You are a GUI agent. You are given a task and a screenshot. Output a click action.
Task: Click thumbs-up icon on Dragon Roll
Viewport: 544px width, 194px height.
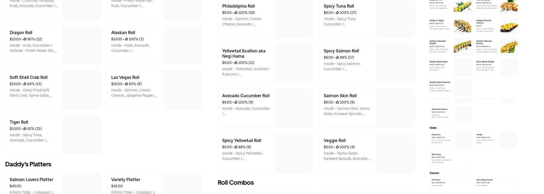(x=25, y=39)
